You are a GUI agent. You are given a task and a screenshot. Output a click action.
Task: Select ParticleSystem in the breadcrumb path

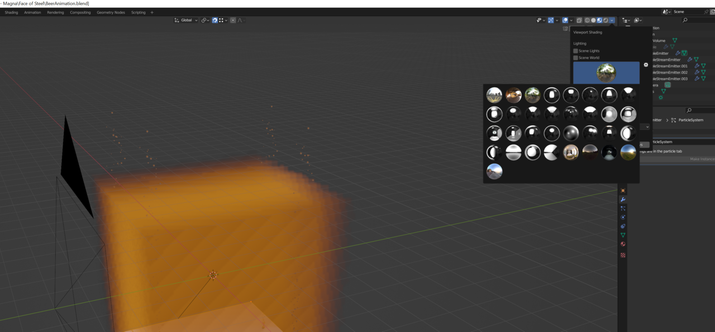click(690, 120)
